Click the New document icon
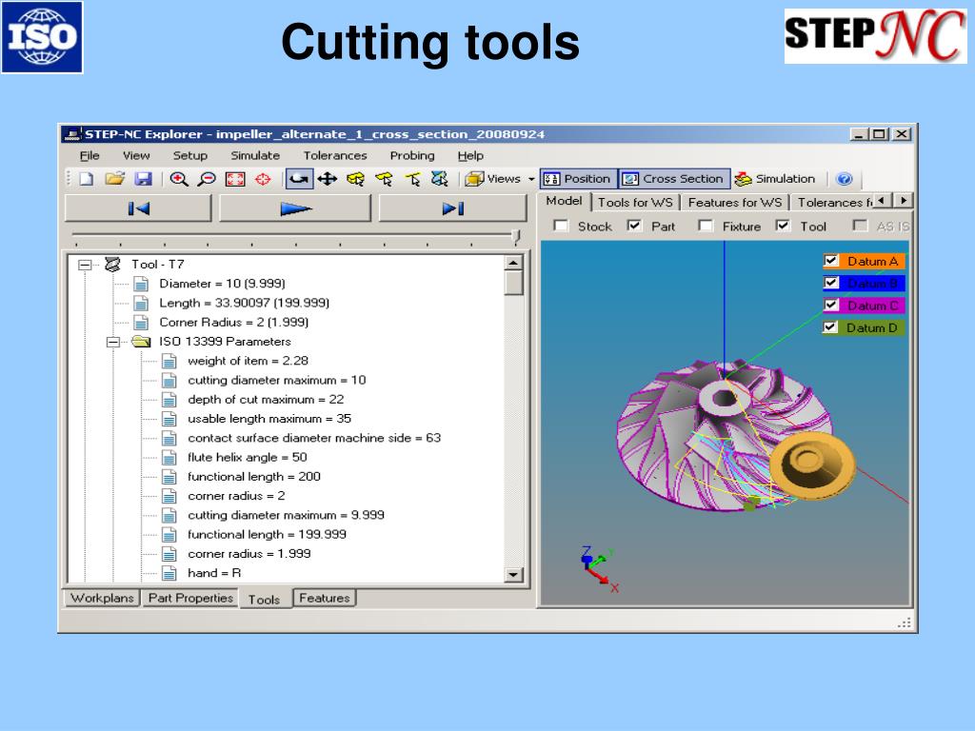Screen dimensions: 975x731 (x=87, y=179)
